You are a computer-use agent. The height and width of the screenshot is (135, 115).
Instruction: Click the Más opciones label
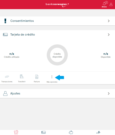(52, 82)
